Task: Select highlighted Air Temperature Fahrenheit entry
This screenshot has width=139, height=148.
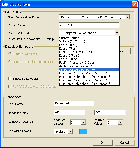Action: point(89,70)
